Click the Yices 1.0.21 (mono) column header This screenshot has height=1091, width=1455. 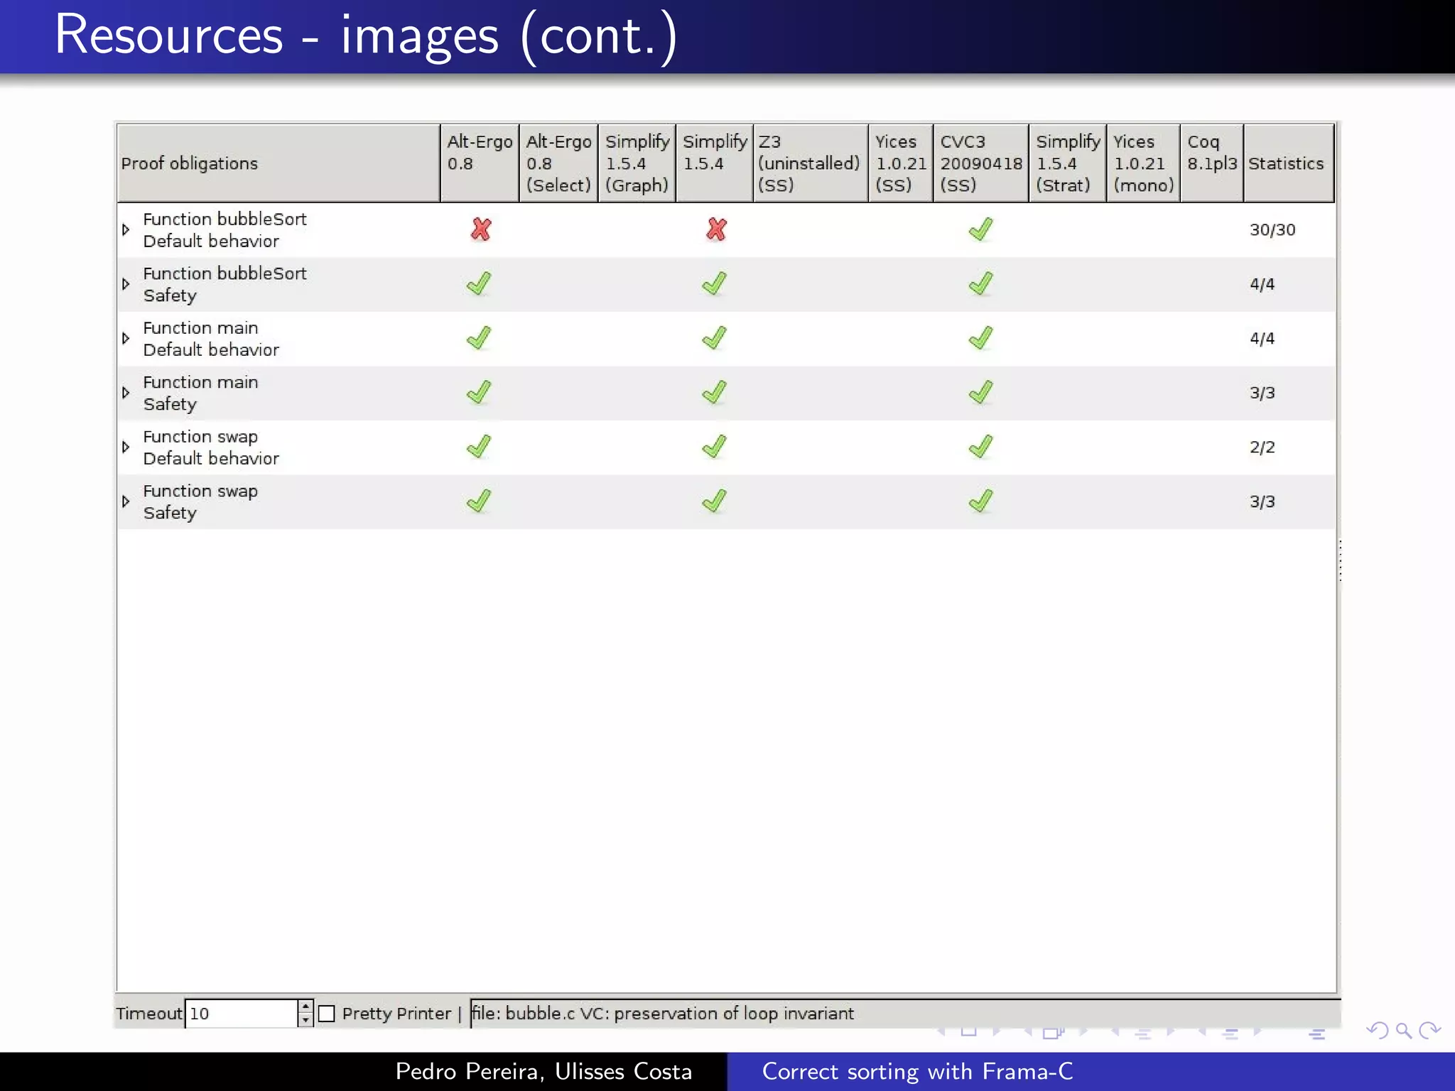click(x=1143, y=163)
